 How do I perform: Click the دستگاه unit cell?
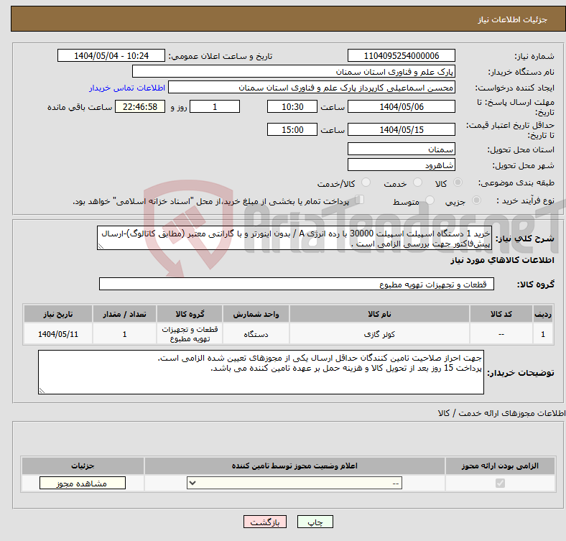tap(256, 334)
